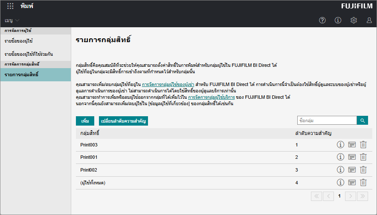Click the เพิ่ม button
The height and width of the screenshot is (215, 377).
85,121
